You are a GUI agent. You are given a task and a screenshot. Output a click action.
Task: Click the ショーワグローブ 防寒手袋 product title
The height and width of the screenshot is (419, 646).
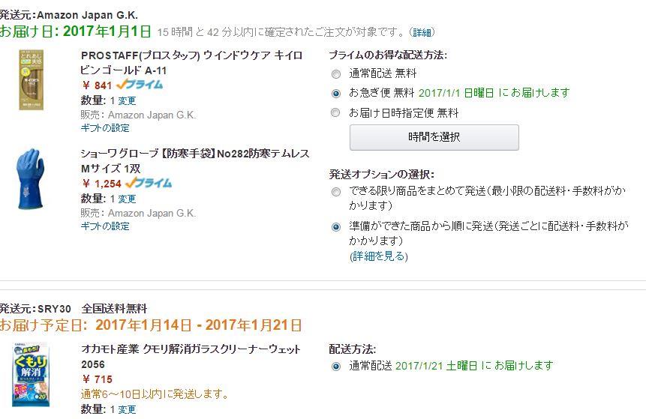195,161
